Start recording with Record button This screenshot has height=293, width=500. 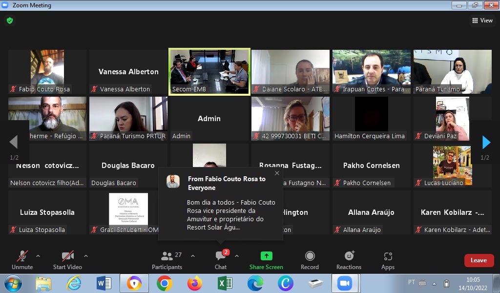[x=310, y=260]
